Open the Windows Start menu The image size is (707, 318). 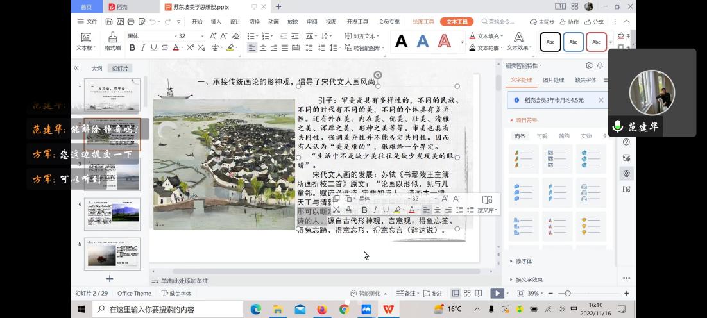click(x=81, y=309)
